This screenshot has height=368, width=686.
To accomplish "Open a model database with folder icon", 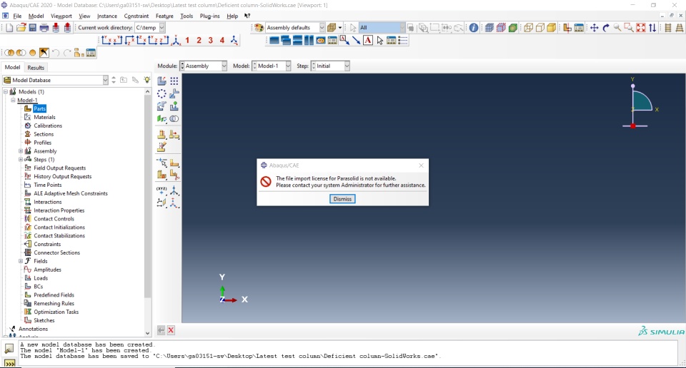I will [x=21, y=28].
